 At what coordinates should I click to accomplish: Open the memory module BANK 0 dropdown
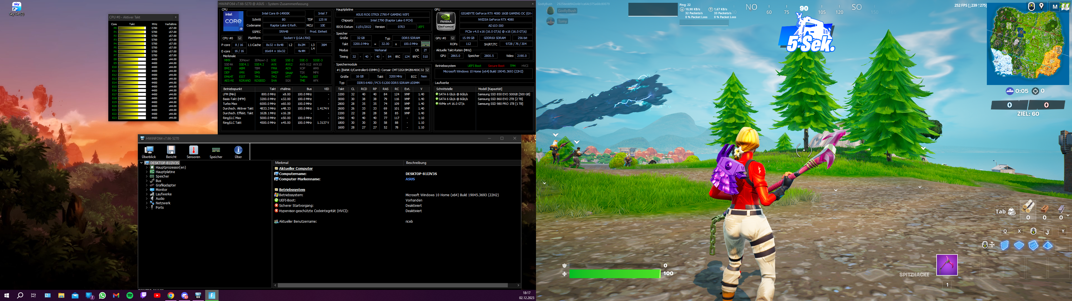point(427,70)
